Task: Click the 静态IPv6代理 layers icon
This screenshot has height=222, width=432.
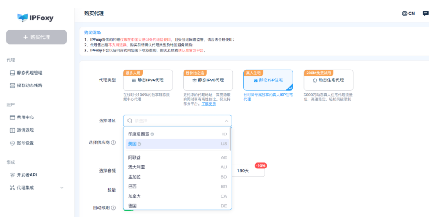Action: click(x=194, y=80)
